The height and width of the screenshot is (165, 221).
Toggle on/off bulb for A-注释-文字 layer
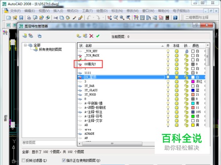pos(168,121)
